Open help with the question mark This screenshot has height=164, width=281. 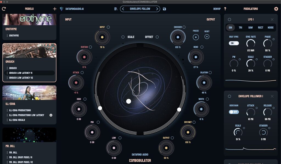pyautogui.click(x=225, y=9)
